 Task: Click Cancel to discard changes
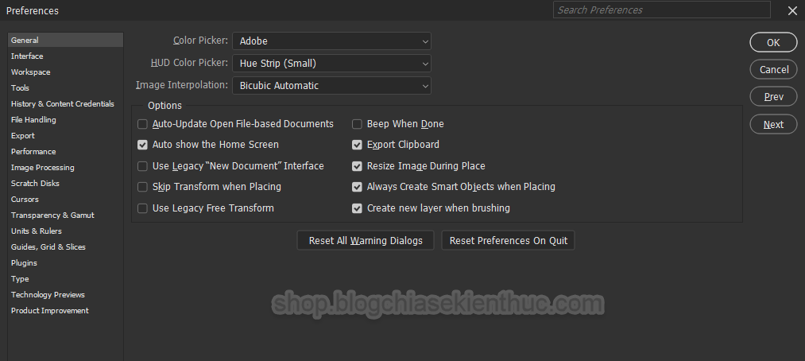click(773, 69)
